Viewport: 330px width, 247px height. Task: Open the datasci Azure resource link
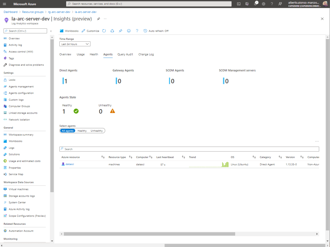(x=70, y=164)
